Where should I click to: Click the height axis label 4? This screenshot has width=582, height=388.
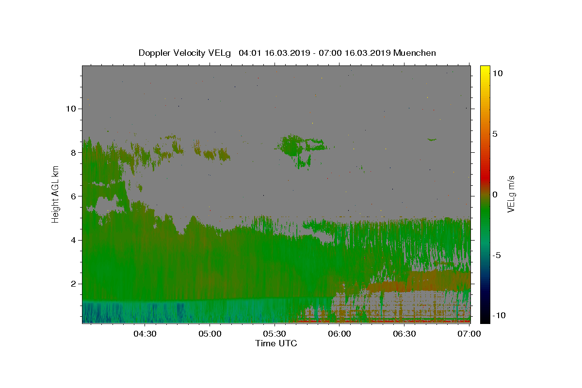74,240
